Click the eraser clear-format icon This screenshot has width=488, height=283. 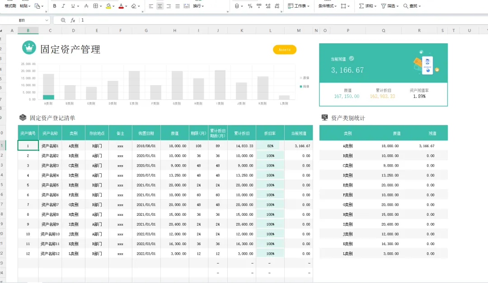133,6
